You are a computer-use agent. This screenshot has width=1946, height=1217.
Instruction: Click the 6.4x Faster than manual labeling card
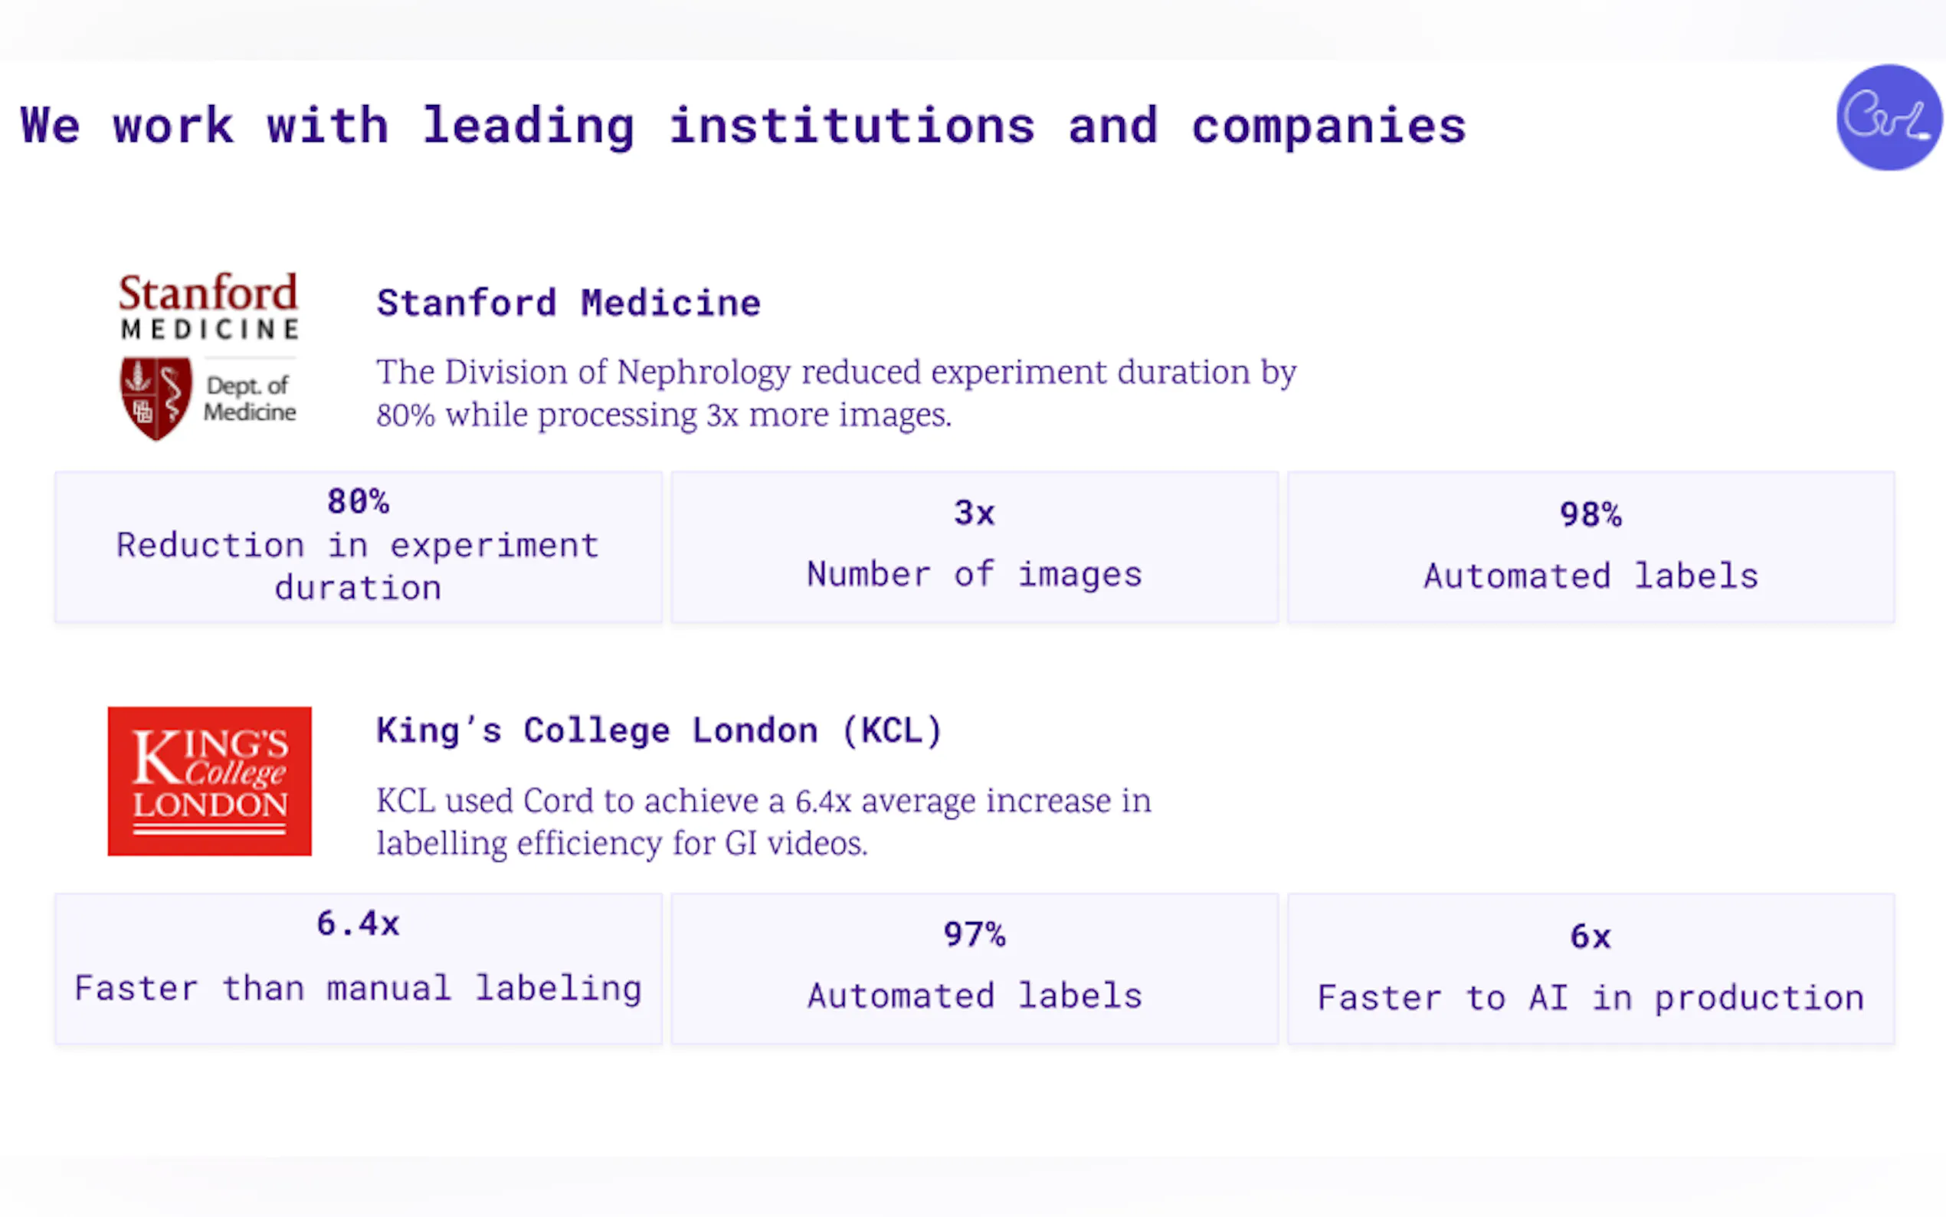[358, 968]
